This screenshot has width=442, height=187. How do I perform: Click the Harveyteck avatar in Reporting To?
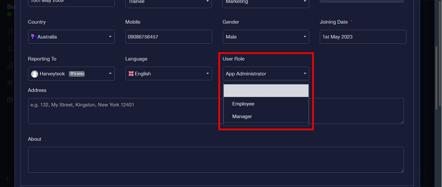coord(35,74)
